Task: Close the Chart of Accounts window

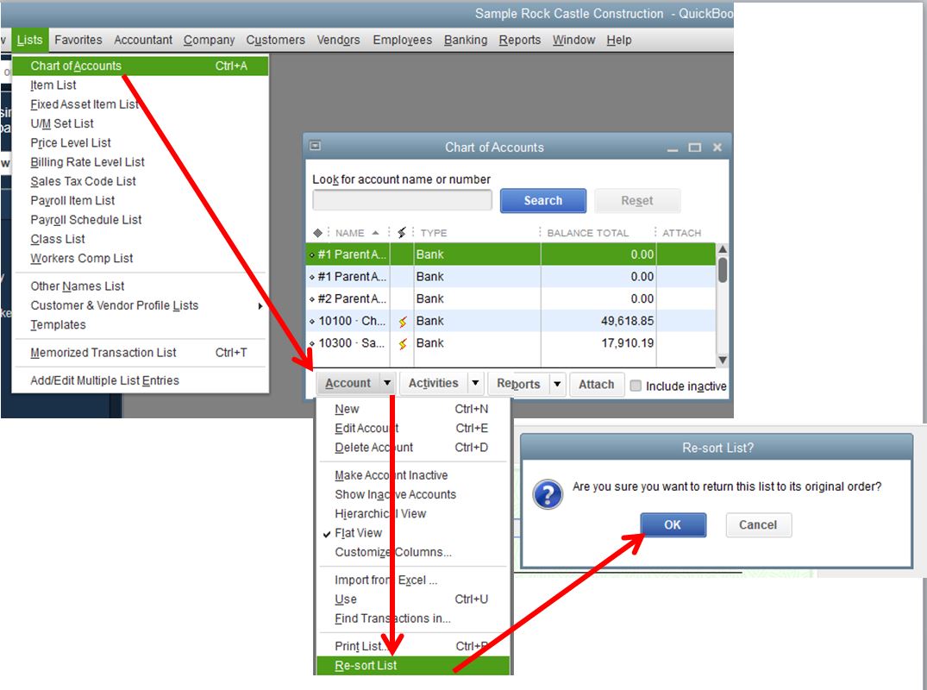Action: 717,147
